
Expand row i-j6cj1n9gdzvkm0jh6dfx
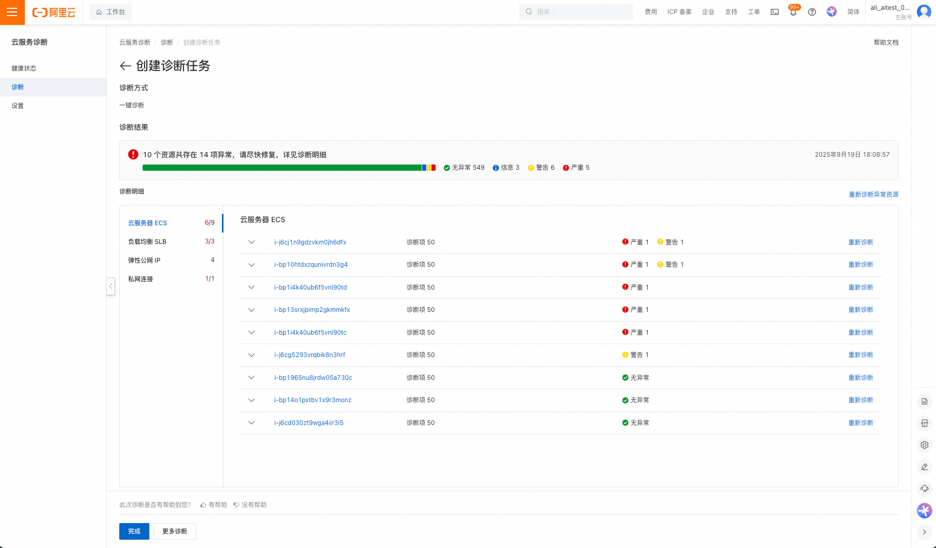pos(252,242)
